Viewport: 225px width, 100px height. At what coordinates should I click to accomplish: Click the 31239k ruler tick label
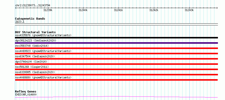48,10
